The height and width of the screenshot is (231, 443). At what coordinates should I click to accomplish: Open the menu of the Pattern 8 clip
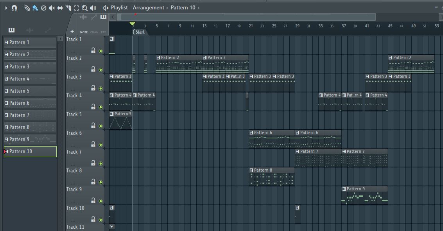251,170
